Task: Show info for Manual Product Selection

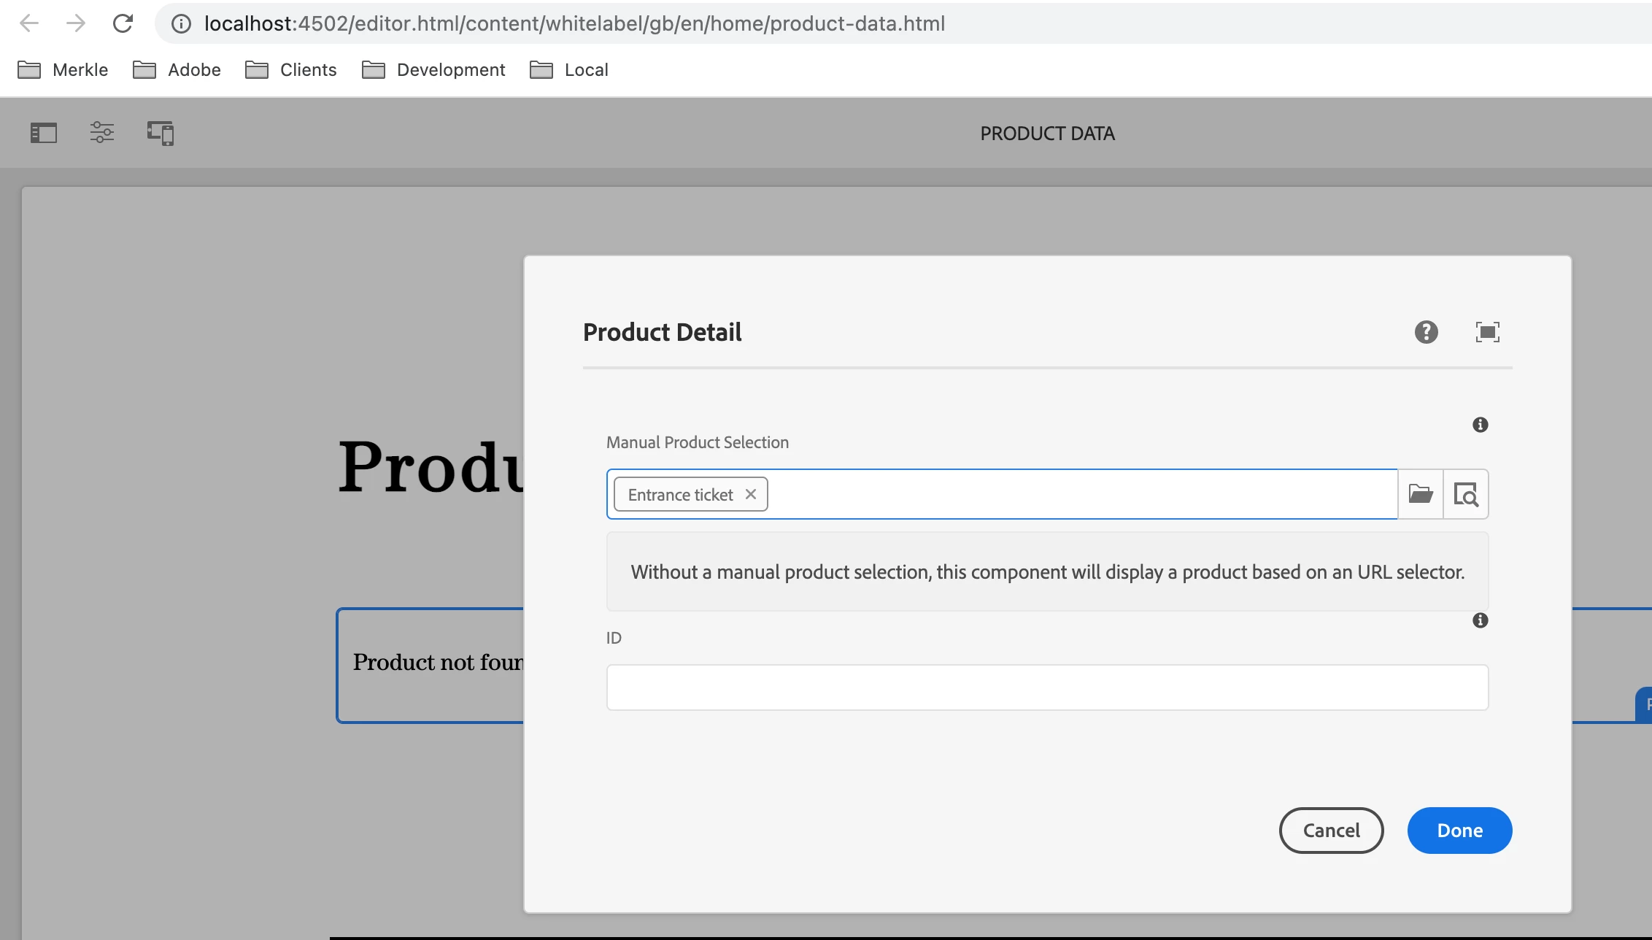Action: point(1480,425)
